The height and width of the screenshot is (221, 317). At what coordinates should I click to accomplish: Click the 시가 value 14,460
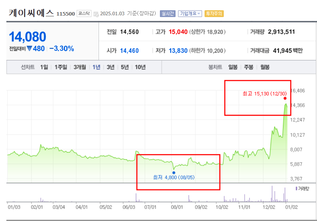pos(129,51)
